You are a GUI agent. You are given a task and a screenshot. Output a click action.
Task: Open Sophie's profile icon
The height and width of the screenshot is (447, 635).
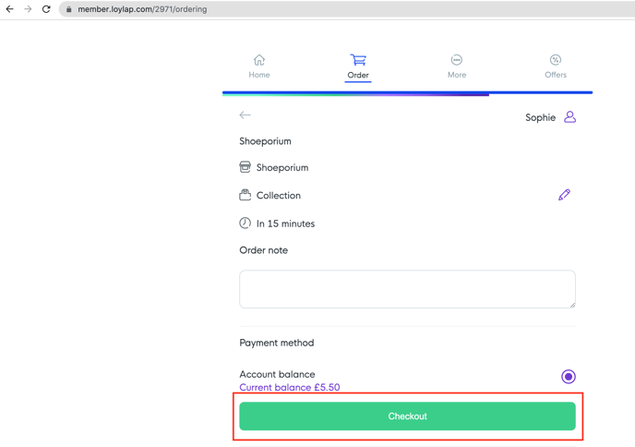[569, 117]
